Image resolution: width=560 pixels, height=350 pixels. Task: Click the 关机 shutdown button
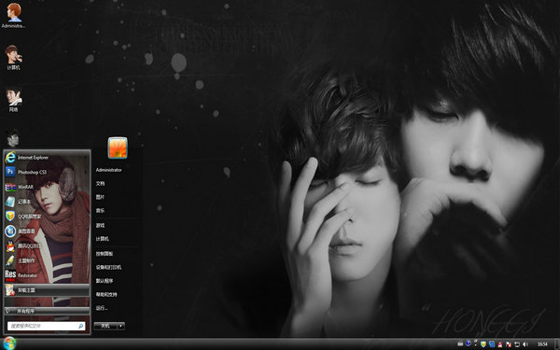(105, 326)
